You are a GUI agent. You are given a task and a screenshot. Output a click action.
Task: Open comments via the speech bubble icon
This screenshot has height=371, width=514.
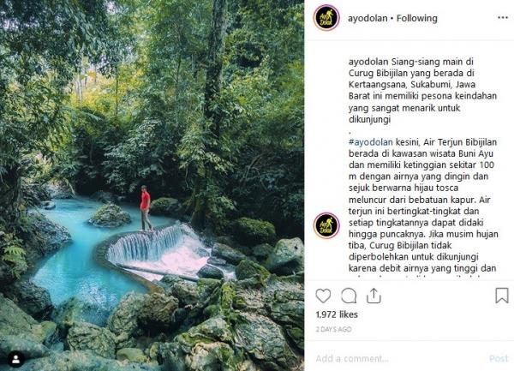[349, 296]
